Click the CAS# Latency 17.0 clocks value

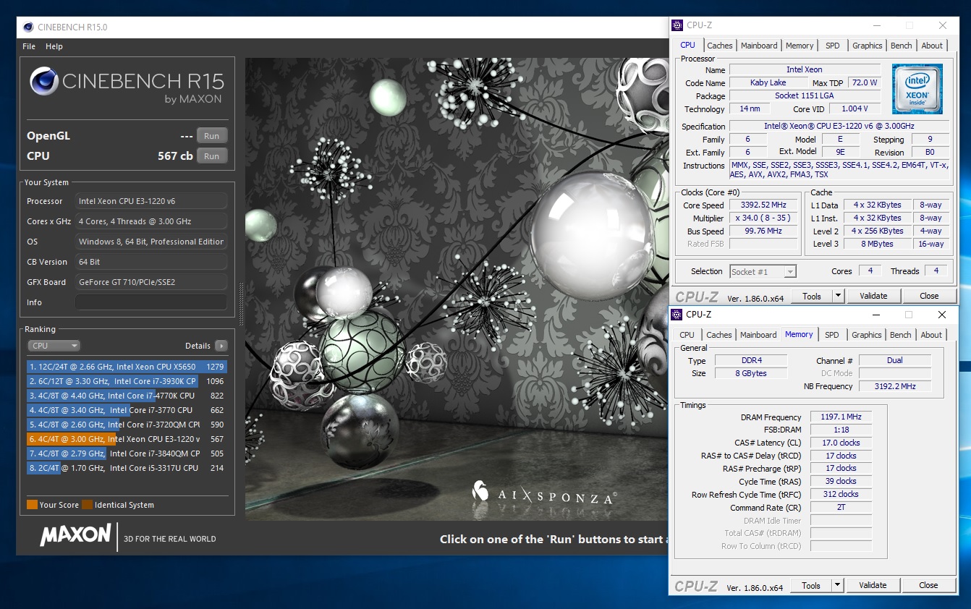pos(841,443)
